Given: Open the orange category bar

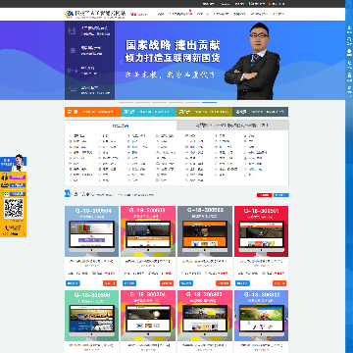Looking at the screenshot, I should pos(92,112).
